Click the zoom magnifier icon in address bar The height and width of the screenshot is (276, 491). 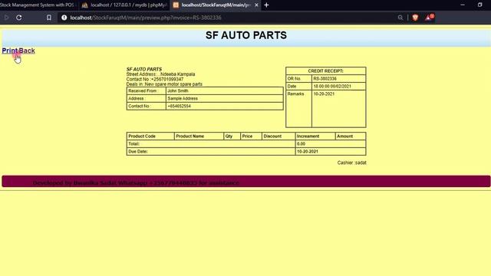click(x=400, y=18)
